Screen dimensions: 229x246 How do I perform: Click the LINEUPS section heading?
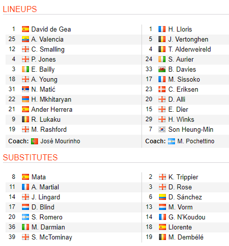click(20, 9)
